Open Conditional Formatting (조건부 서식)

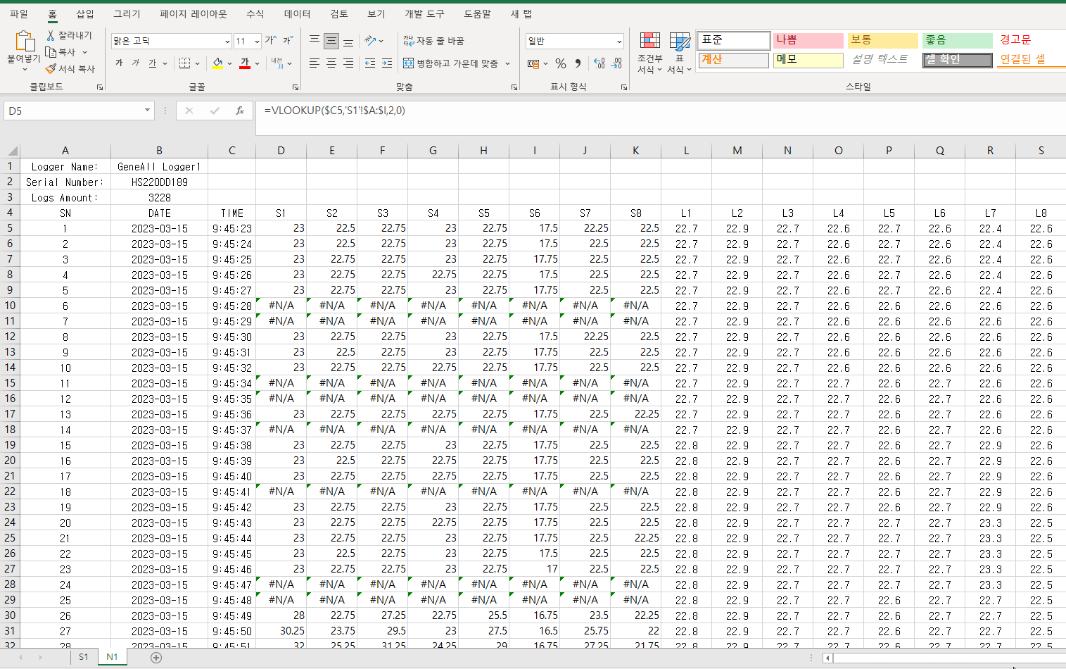tap(650, 53)
